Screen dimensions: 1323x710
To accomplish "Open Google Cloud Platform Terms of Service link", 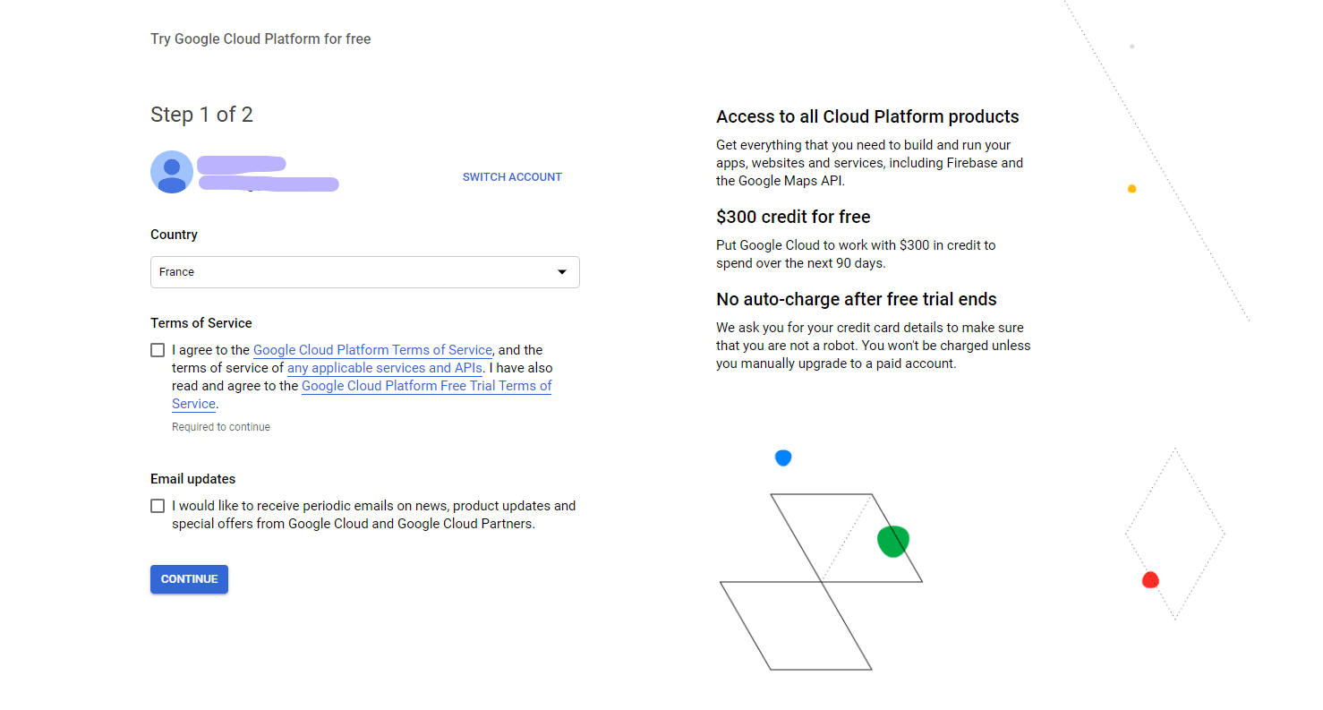I will tap(372, 350).
